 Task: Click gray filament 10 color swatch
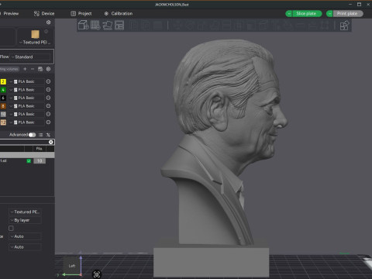[x=3, y=114]
